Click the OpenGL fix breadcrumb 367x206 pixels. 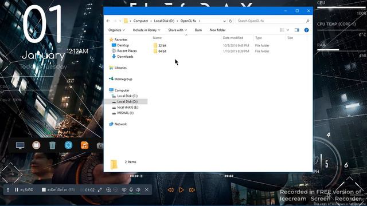coord(188,21)
